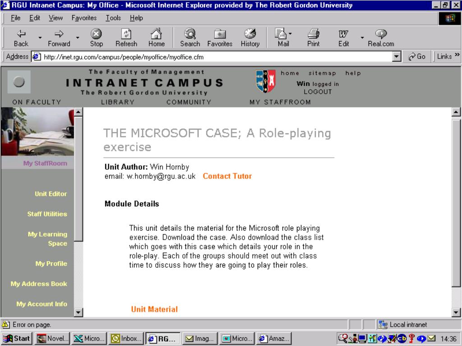462x346 pixels.
Task: Open the ON FACULTY navigation tab
Action: (37, 102)
